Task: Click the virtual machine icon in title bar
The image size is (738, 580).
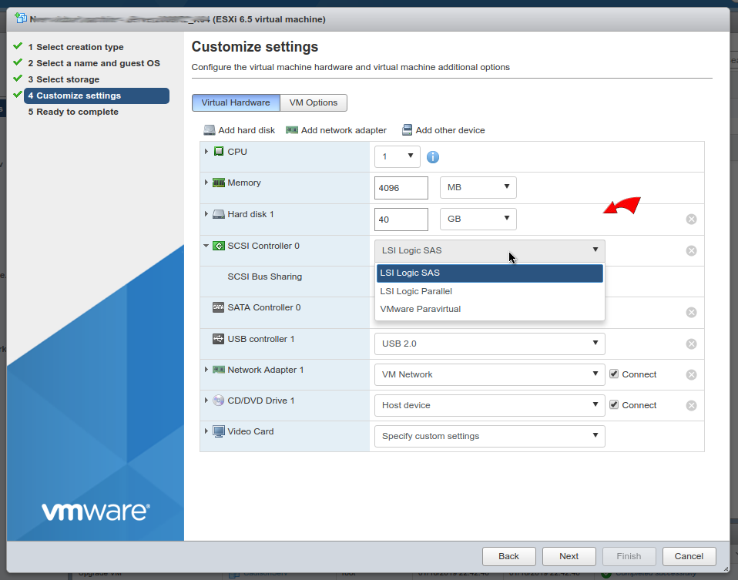Action: coord(21,18)
